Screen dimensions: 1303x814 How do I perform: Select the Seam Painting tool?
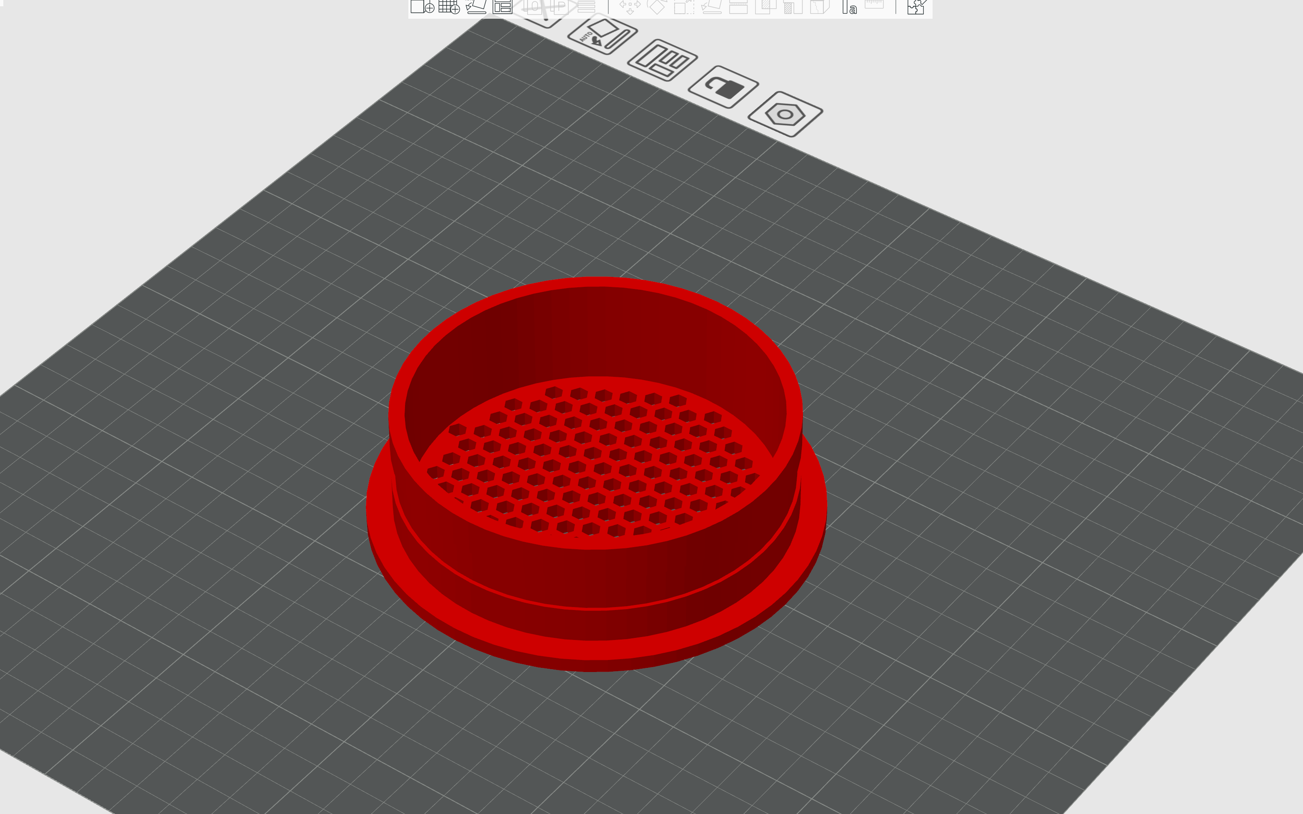tap(820, 7)
